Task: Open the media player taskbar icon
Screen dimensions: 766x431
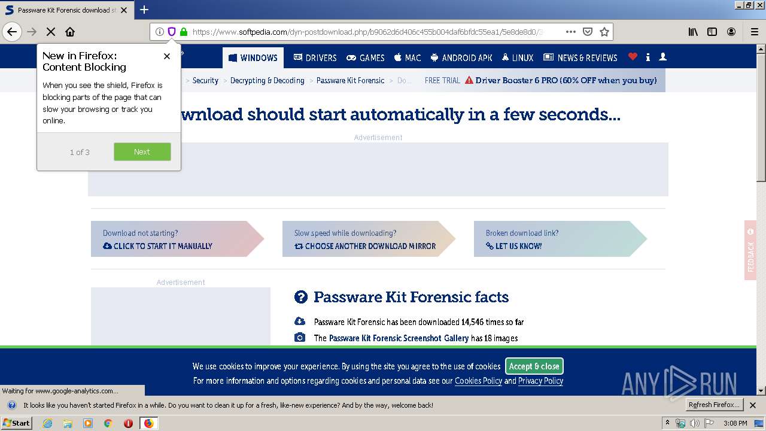Action: coord(88,423)
